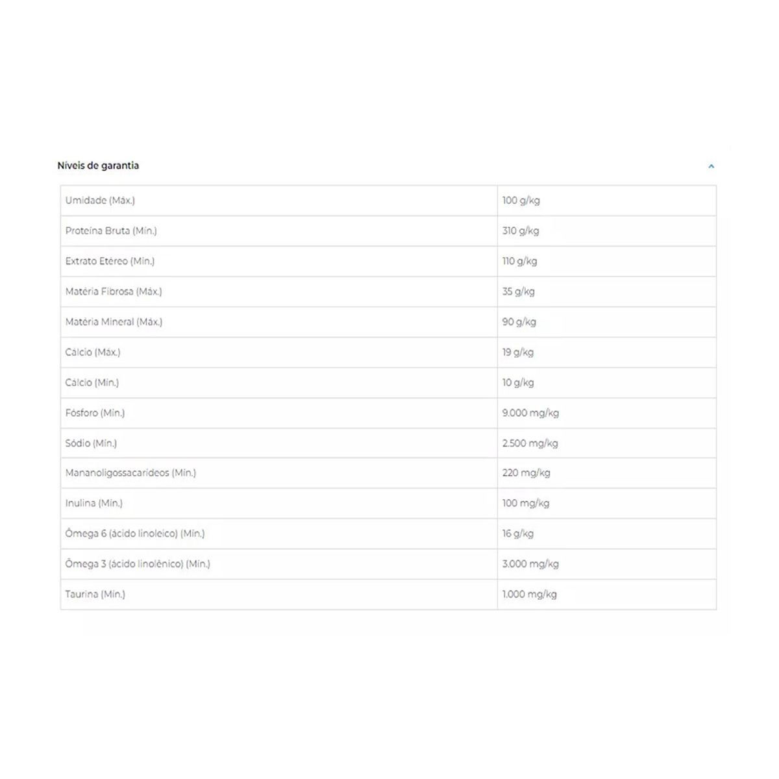Image resolution: width=779 pixels, height=779 pixels.
Task: Click the Níveis de garantia heading
Action: pos(98,166)
